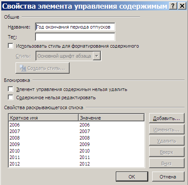This screenshot has width=188, height=185.
Task: Confirm with the OK button
Action: (x=132, y=177)
